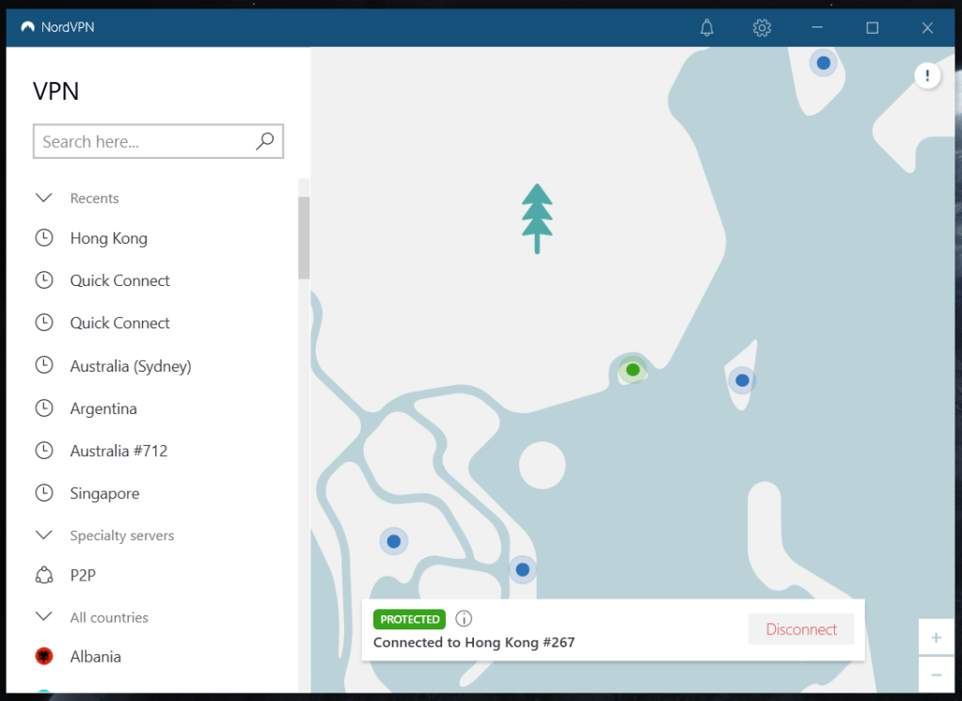Select Hong Kong from recents
The width and height of the screenshot is (962, 701).
[x=108, y=238]
